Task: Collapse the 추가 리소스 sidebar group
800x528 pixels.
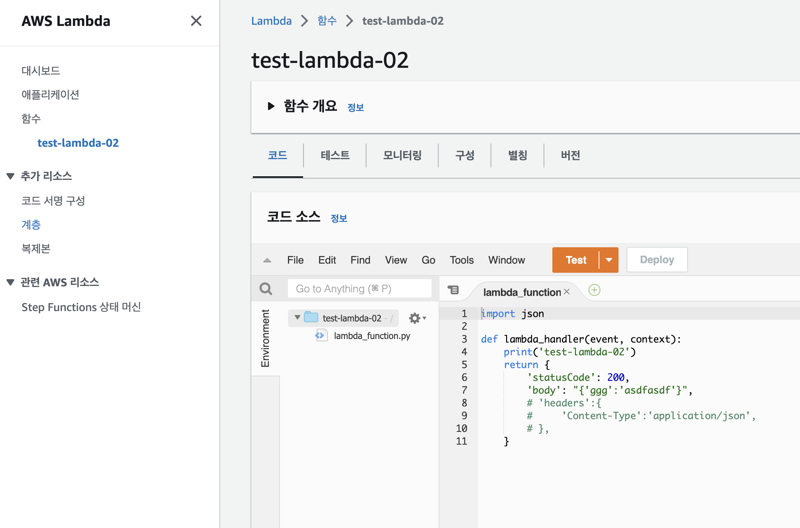Action: tap(11, 176)
